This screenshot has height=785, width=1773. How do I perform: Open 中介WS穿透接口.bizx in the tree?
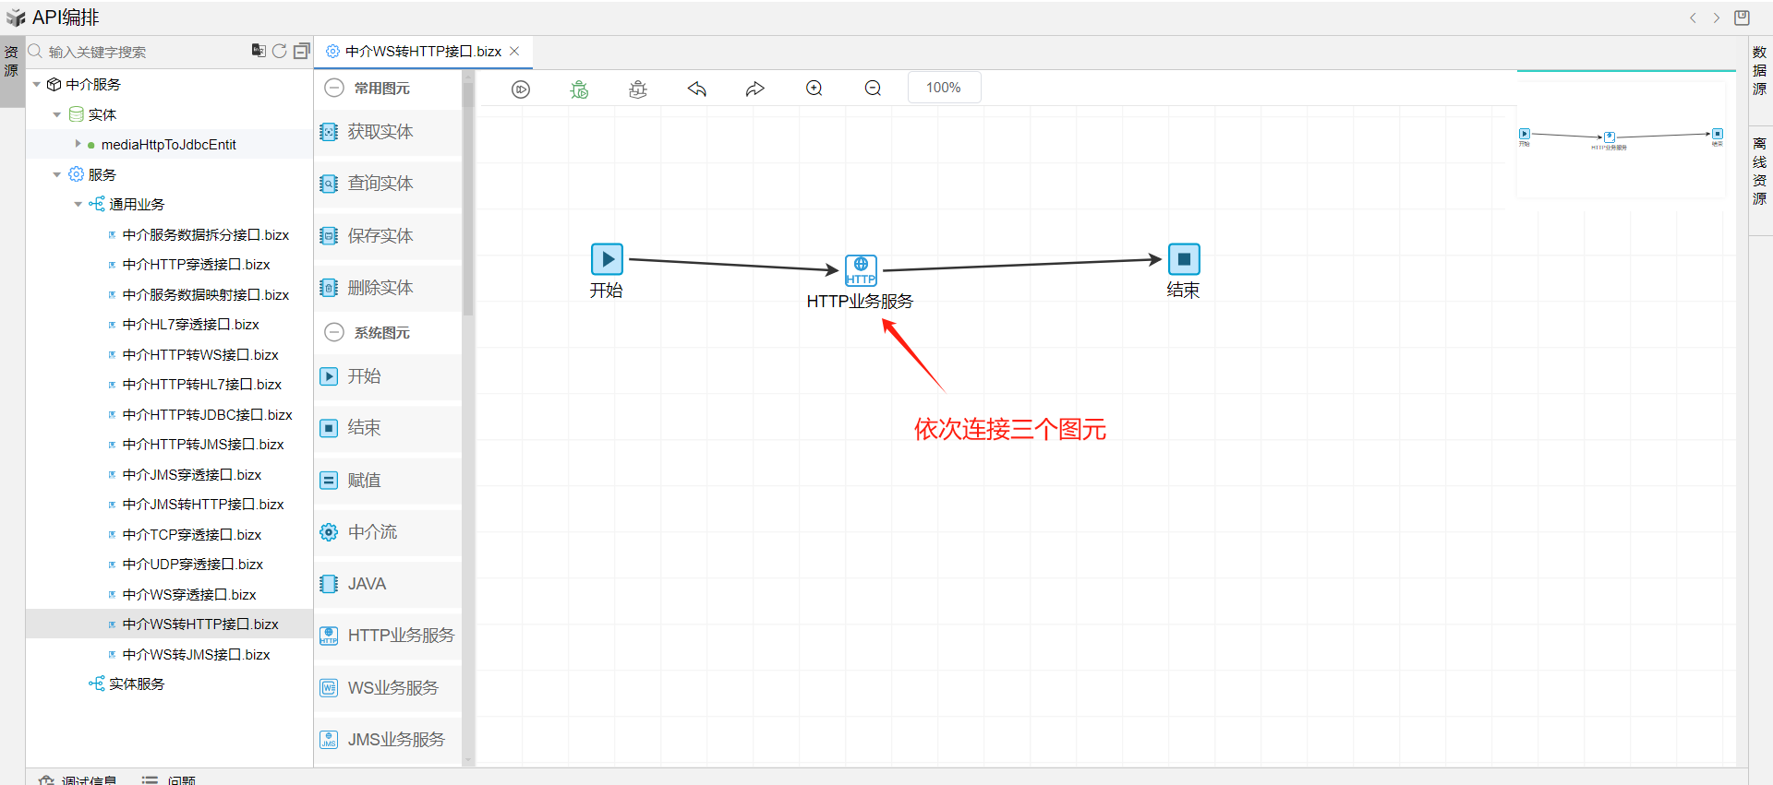(x=188, y=595)
